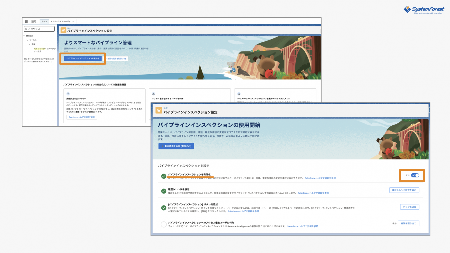Click the magnifier icon in Quick Find
The height and width of the screenshot is (253, 450).
(x=26, y=29)
